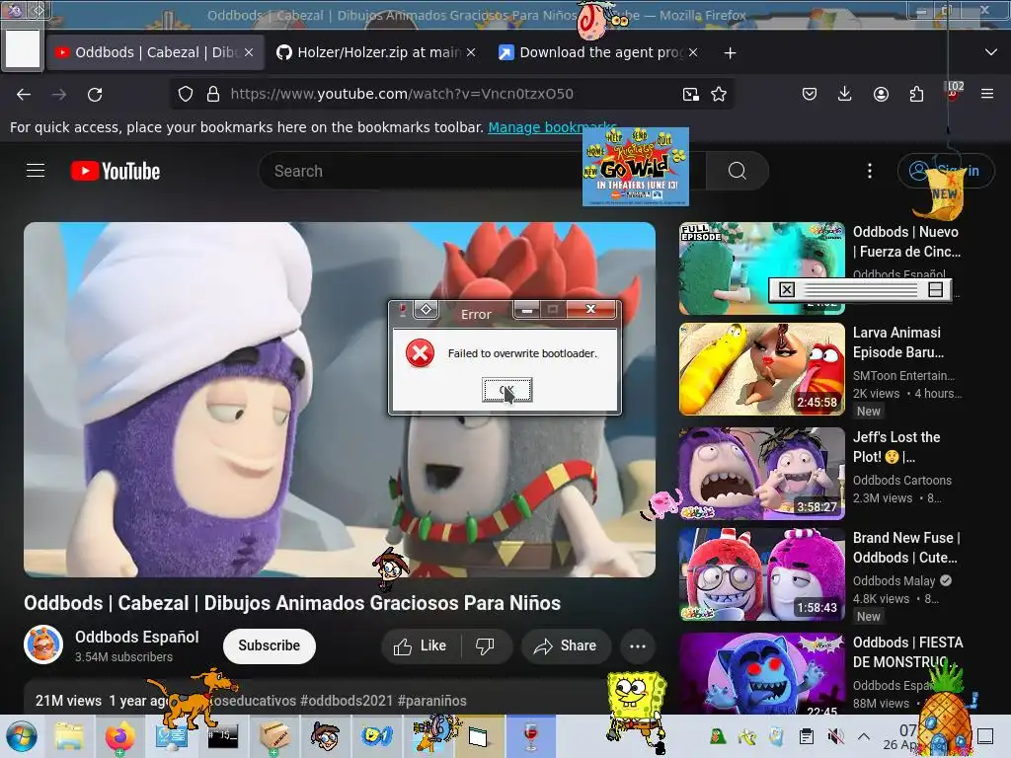
Task: Go back to the previous page
Action: 24,94
